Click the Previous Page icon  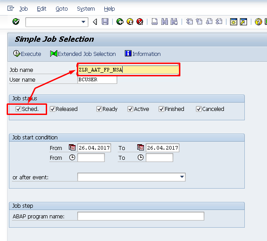(199, 22)
